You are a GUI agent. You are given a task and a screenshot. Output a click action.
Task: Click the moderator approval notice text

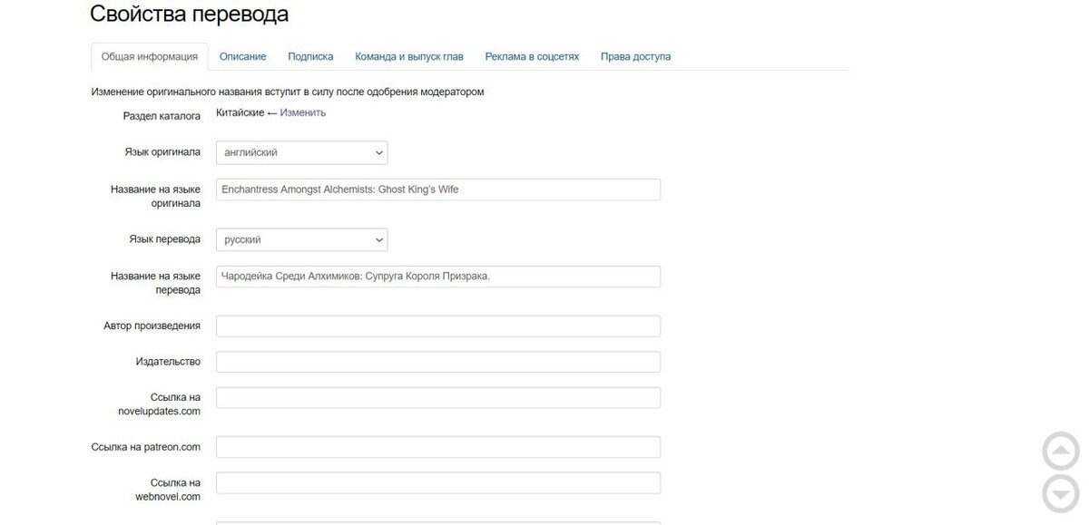click(288, 92)
